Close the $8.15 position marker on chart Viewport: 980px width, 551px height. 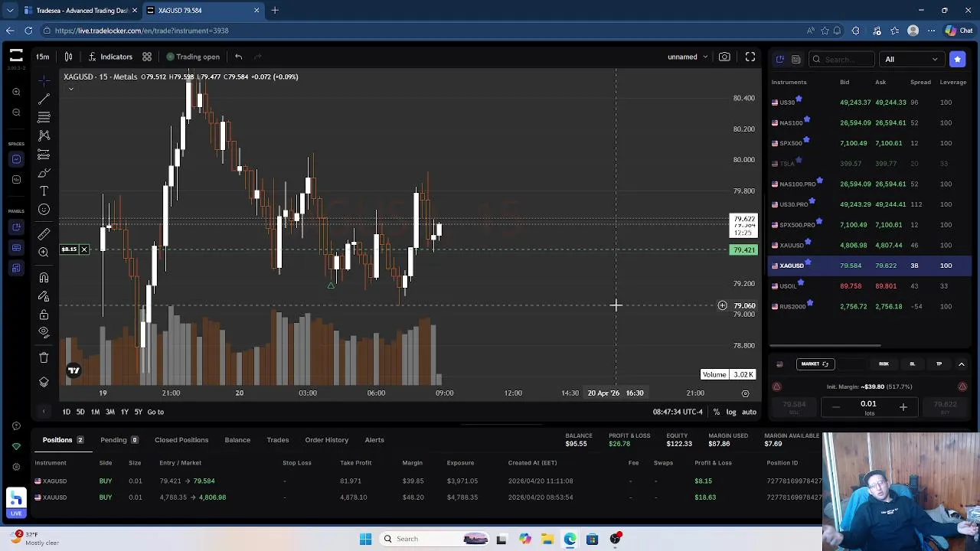[84, 249]
